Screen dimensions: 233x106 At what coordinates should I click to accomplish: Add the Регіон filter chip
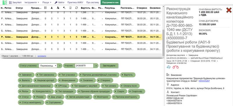coord(24,91)
